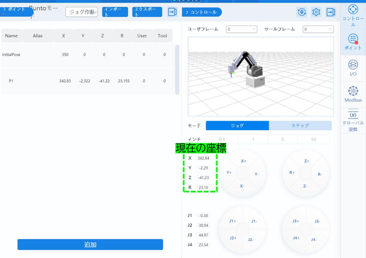Screen dimensions: 366x258
Task: Click the 追加 button
Action: 90,245
